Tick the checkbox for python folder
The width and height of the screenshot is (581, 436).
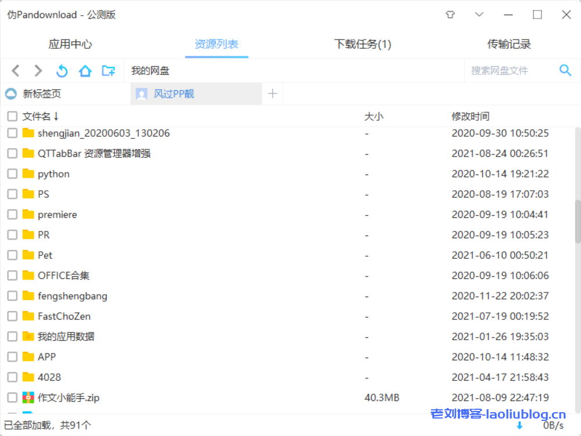point(12,173)
